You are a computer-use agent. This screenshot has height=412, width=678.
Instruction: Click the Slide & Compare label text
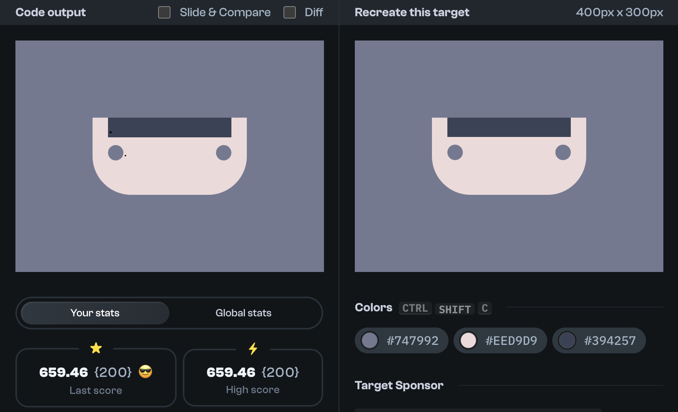(225, 12)
